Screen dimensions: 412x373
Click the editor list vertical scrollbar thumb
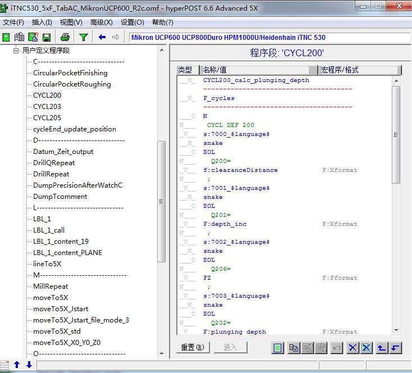point(396,135)
